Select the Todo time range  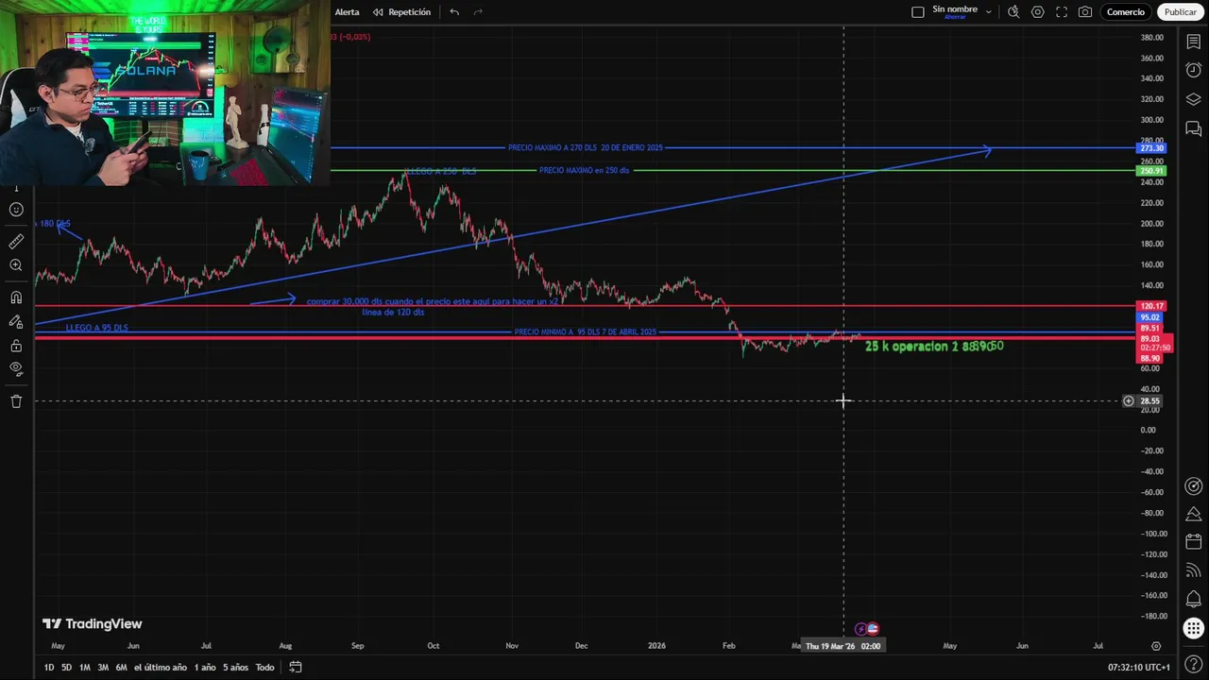[264, 668]
